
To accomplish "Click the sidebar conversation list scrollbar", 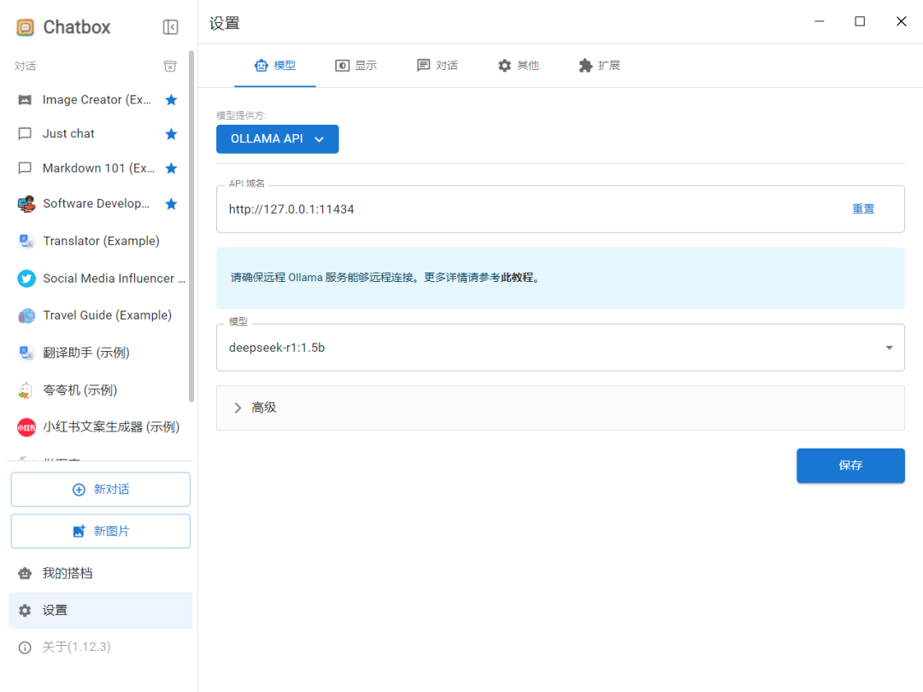I will (191, 226).
